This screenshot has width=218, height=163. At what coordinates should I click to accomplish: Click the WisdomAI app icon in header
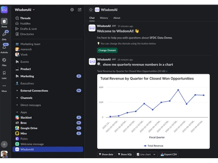[97, 10]
